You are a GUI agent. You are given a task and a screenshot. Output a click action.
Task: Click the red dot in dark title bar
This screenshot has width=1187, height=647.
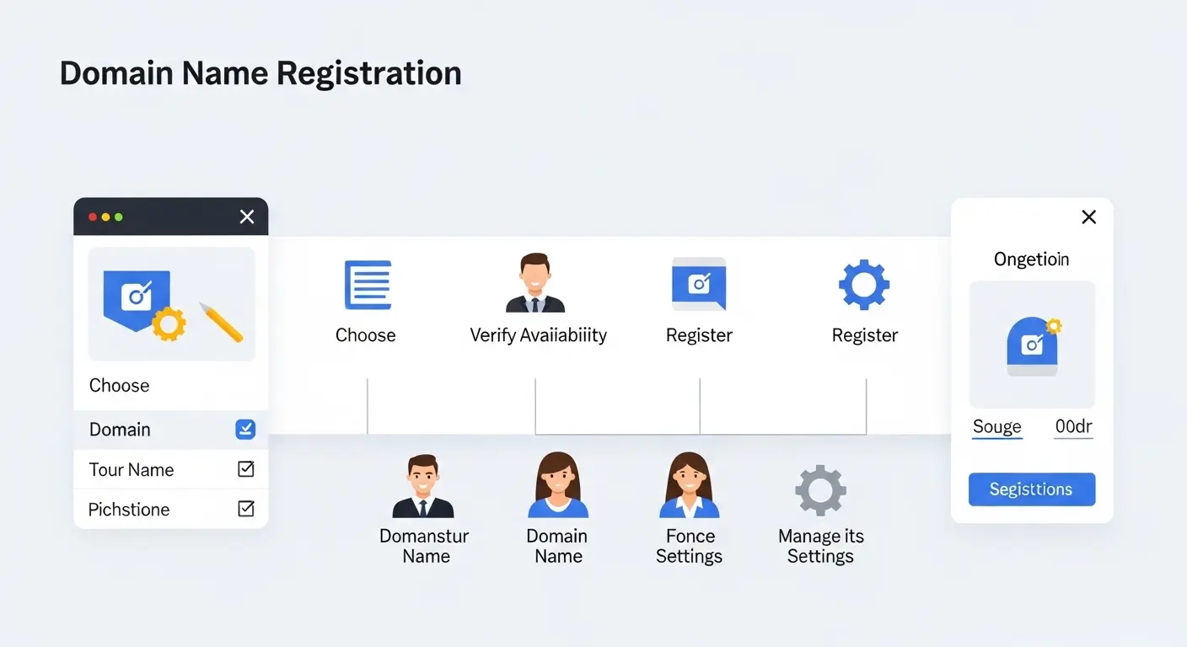tap(93, 217)
